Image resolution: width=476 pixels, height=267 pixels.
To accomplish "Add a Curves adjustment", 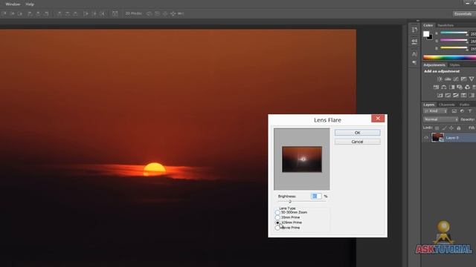I will coord(456,79).
